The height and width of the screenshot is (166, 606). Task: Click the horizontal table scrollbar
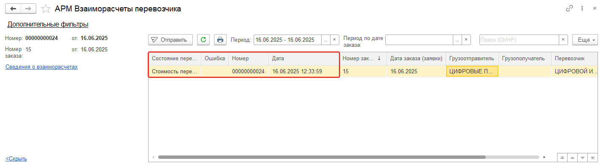(322, 157)
